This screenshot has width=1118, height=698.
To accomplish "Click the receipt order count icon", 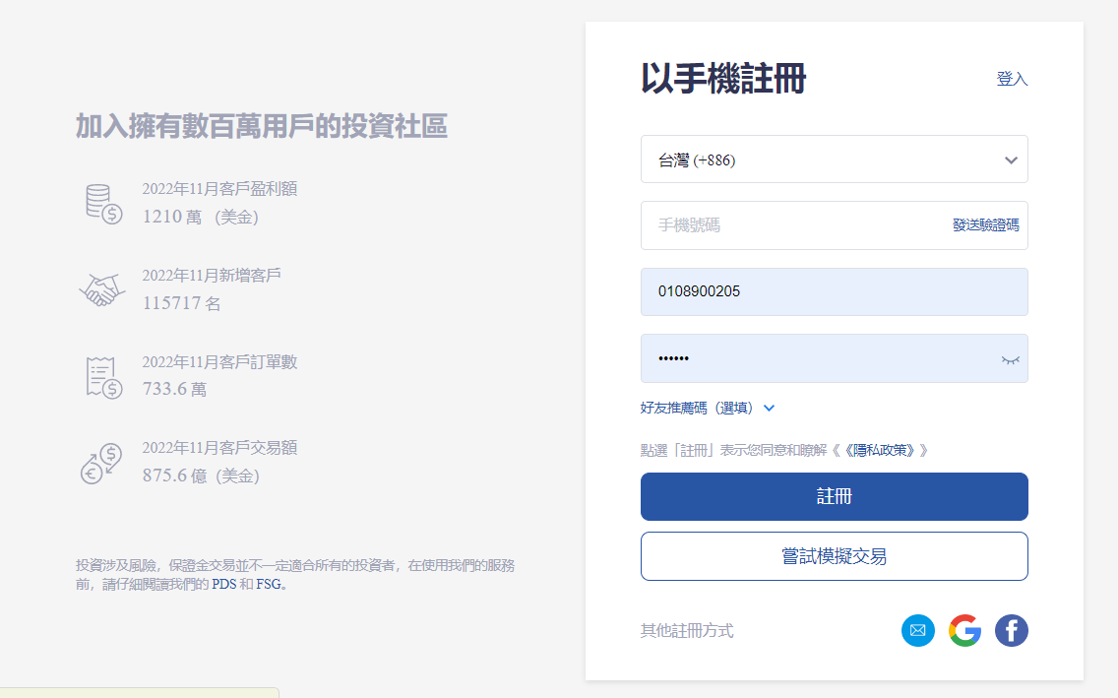I will 102,377.
